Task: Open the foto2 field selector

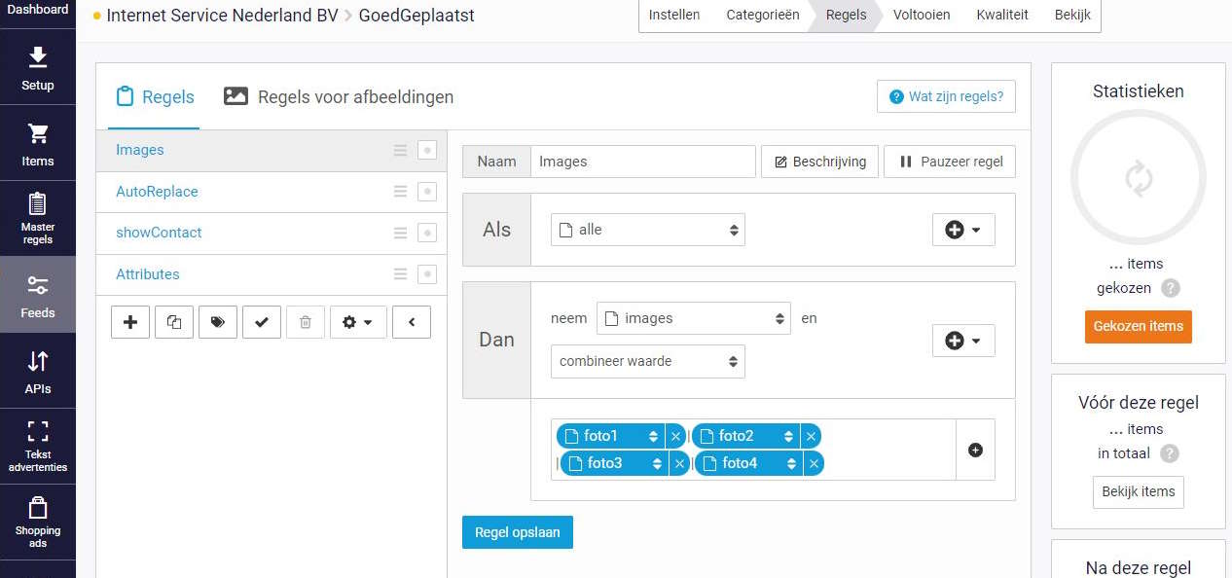Action: tap(746, 436)
